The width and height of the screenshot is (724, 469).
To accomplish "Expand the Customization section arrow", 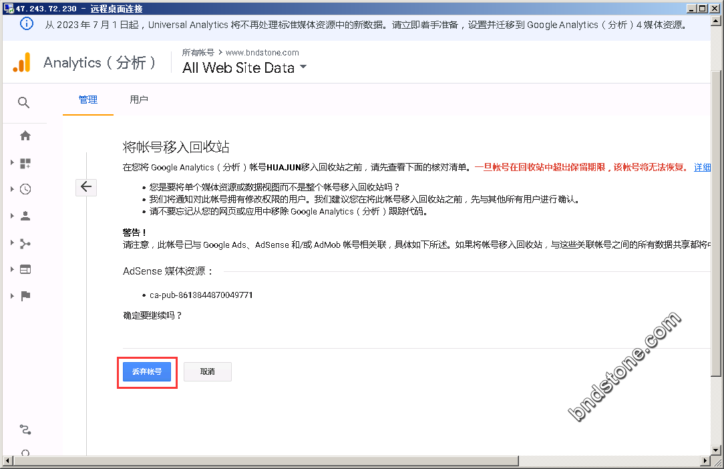I will tap(12, 162).
